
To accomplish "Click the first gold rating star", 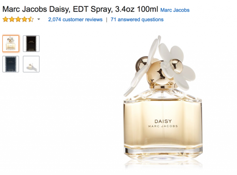I will pyautogui.click(x=6, y=19).
